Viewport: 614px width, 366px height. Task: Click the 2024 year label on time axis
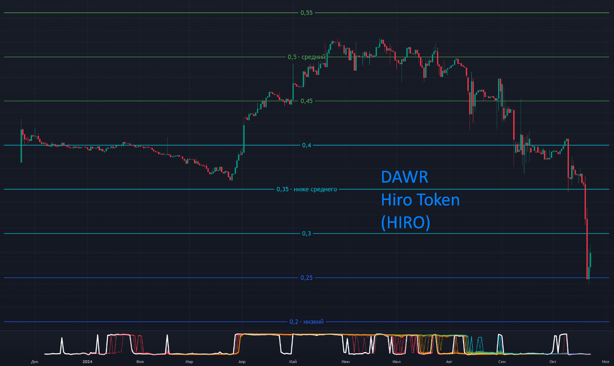tap(86, 361)
